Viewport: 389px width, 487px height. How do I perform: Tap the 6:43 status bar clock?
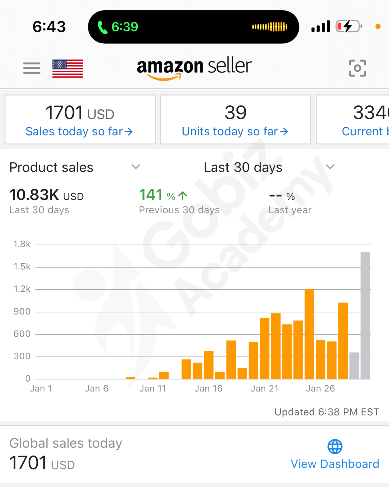pyautogui.click(x=49, y=27)
